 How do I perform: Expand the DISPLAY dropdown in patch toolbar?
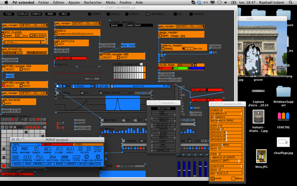click(x=23, y=14)
